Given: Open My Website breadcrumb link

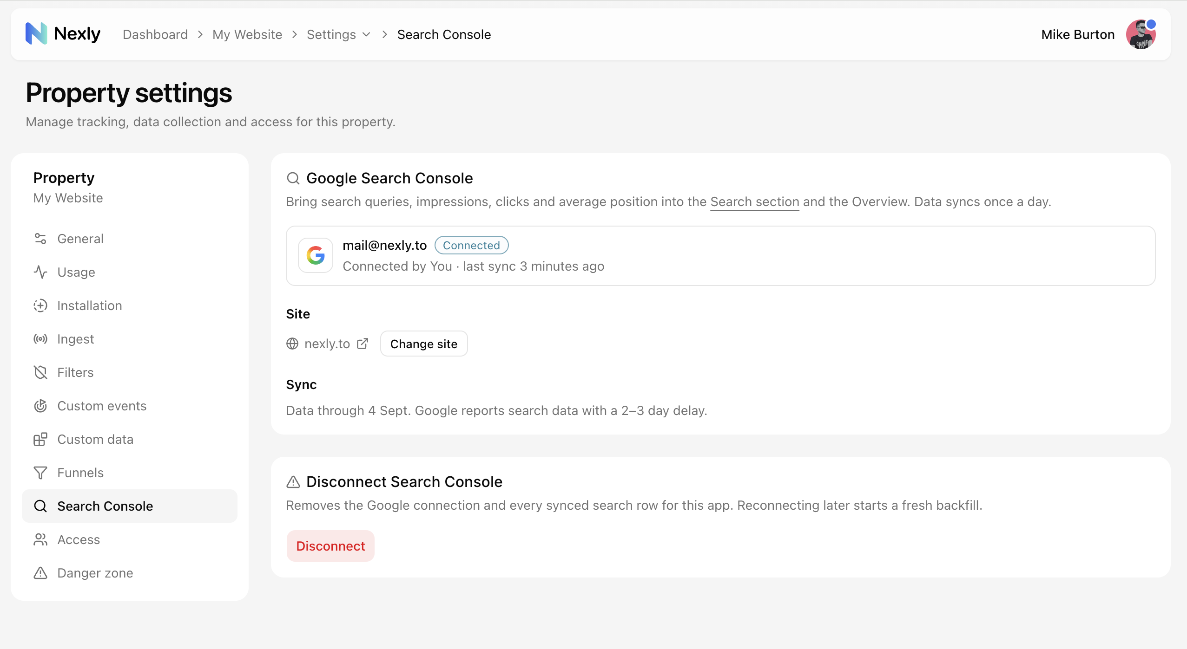Looking at the screenshot, I should click(247, 34).
